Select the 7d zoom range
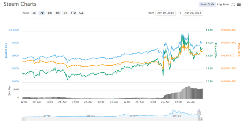This screenshot has width=245, height=123. 42,13
